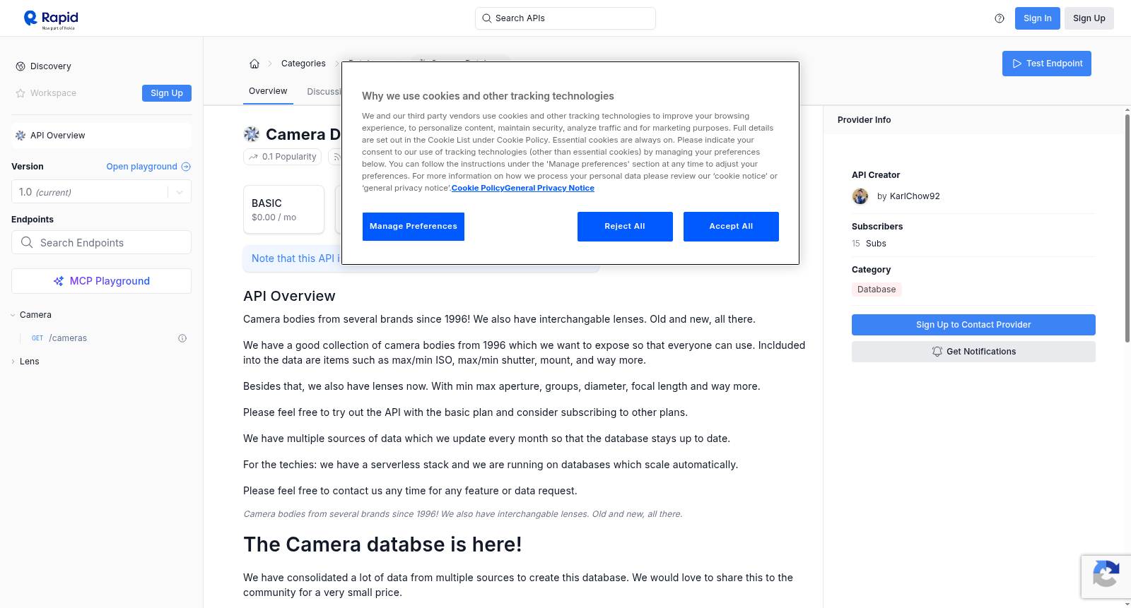Click the Open playground arrow icon
The height and width of the screenshot is (608, 1131).
[186, 167]
